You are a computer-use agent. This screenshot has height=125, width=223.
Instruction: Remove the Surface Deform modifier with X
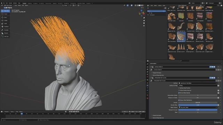[x=218, y=67]
